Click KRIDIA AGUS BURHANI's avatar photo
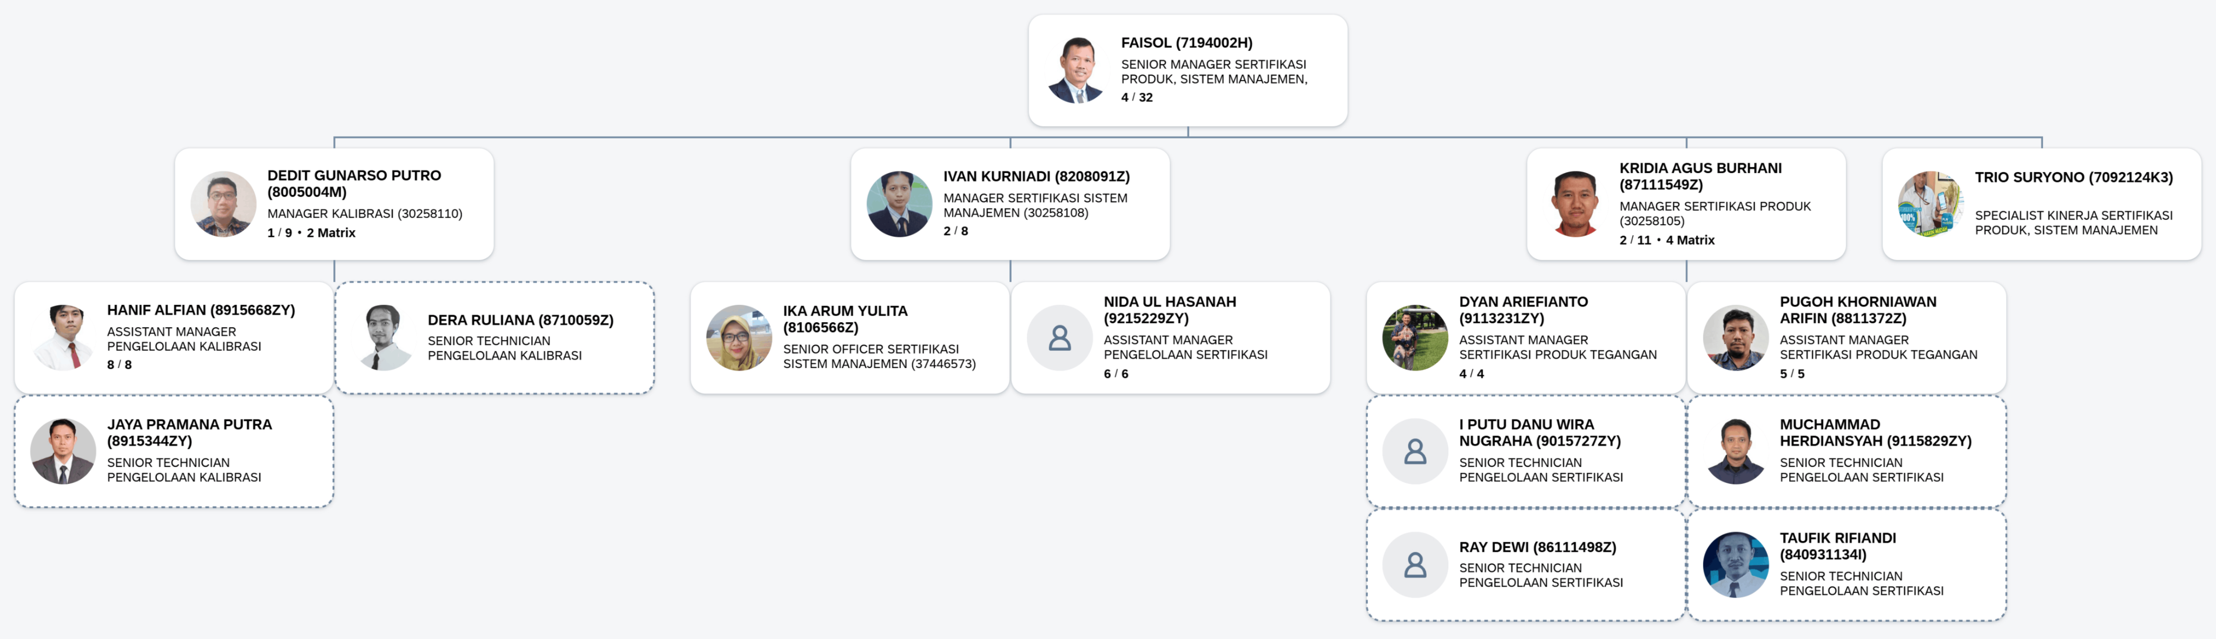 pos(1575,204)
